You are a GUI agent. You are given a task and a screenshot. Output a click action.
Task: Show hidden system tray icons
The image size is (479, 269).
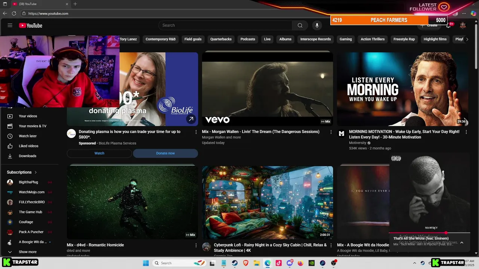(x=414, y=263)
